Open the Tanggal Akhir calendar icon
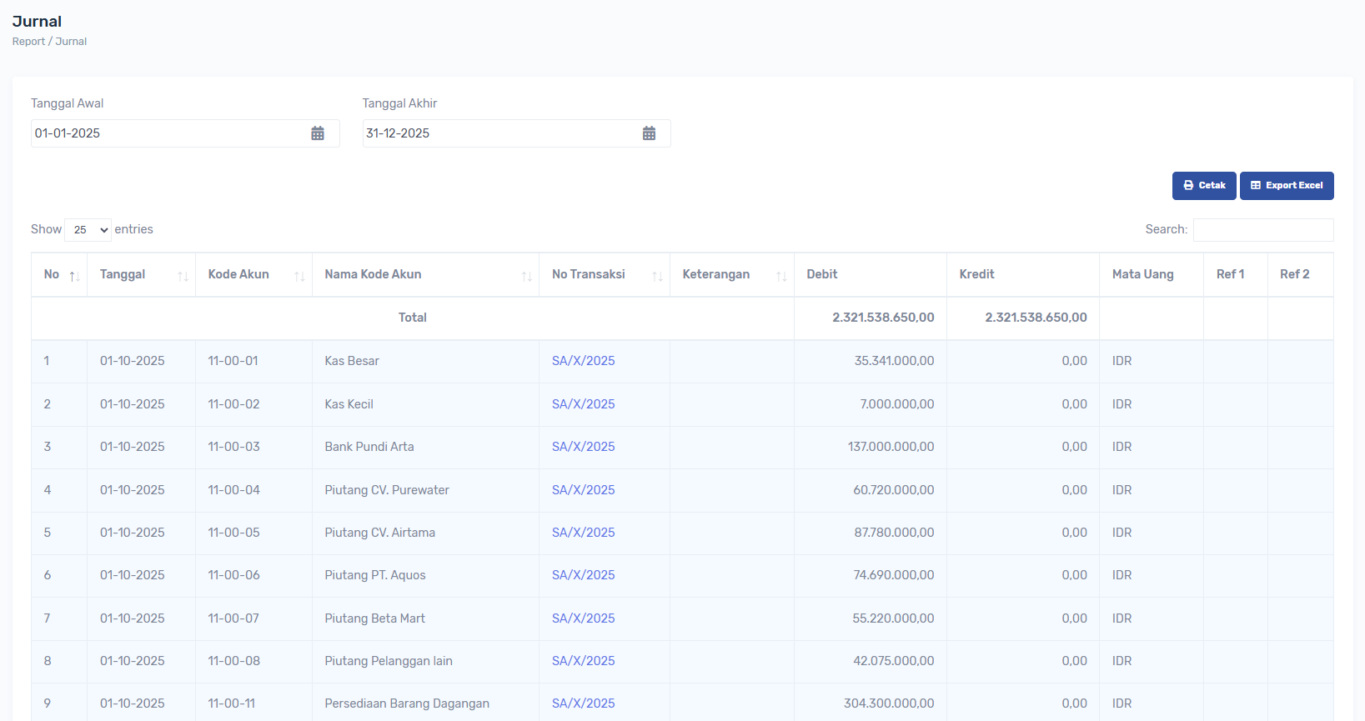Image resolution: width=1365 pixels, height=721 pixels. coord(649,133)
